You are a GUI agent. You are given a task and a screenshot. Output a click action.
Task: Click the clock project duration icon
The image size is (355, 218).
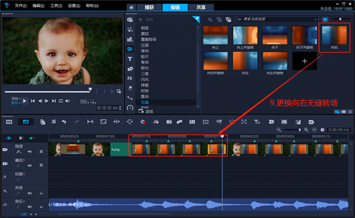tap(323, 130)
